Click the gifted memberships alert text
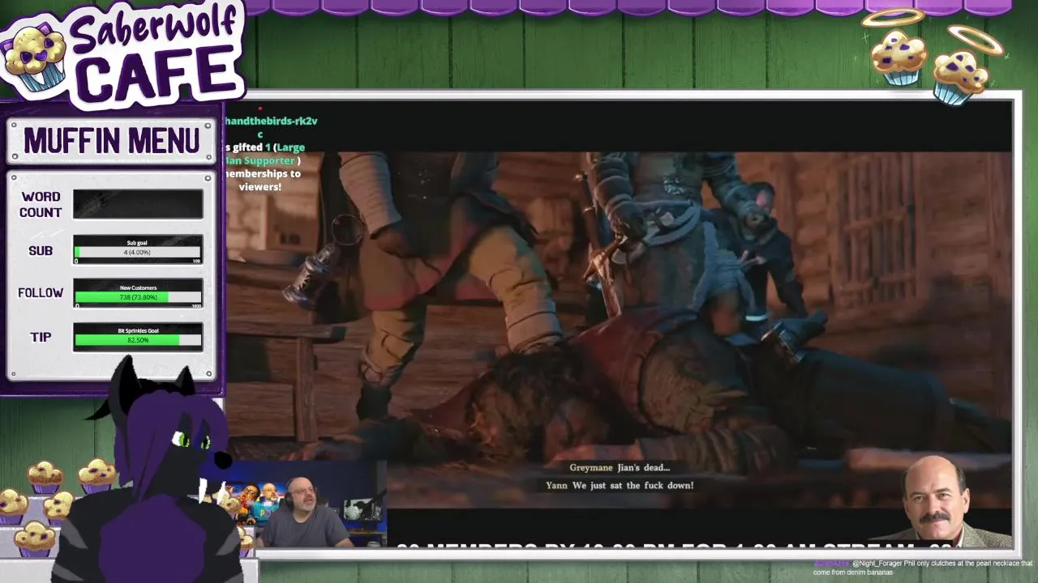 click(x=264, y=154)
